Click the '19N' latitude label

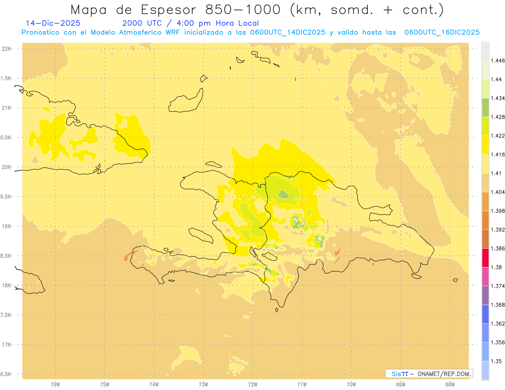7,226
